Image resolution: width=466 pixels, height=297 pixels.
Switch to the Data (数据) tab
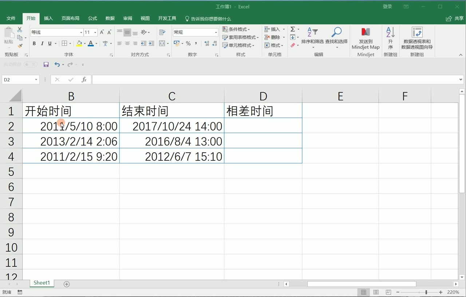(x=110, y=19)
